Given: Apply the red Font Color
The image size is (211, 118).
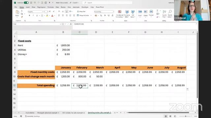Looking at the screenshot, I should 52,16.
